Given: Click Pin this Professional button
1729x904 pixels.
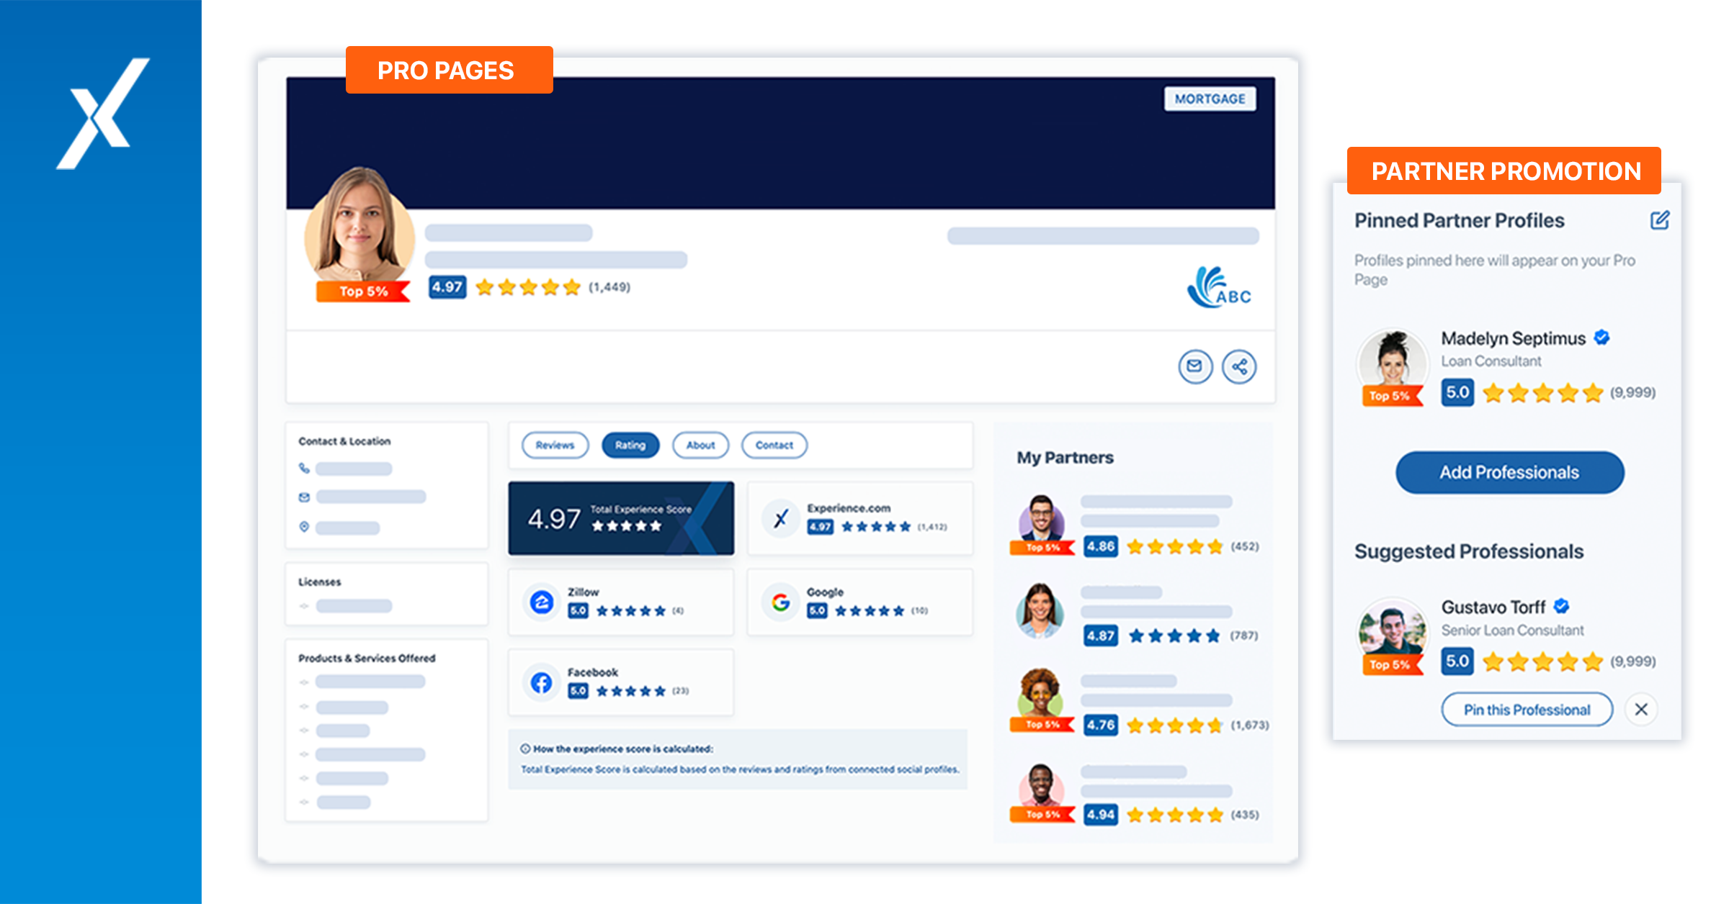Looking at the screenshot, I should point(1527,710).
